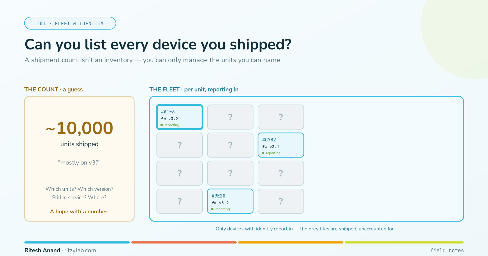The width and height of the screenshot is (488, 256).
Task: Click the unknown tile right of #A1F3
Action: [x=230, y=117]
